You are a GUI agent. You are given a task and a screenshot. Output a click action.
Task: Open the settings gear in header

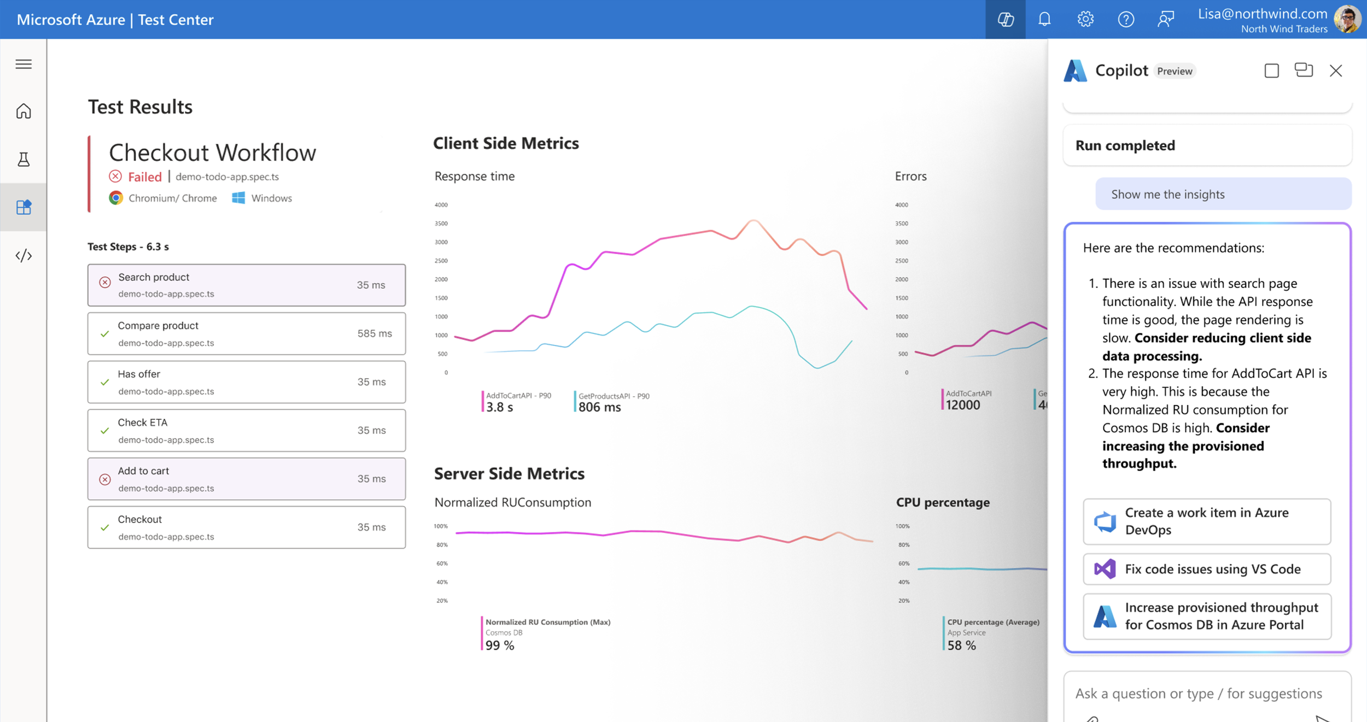1085,20
